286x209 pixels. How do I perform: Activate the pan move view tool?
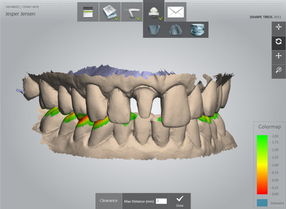(x=278, y=28)
